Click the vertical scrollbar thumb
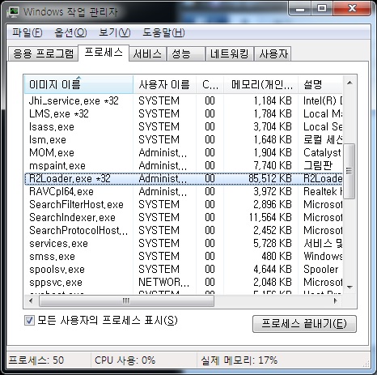 349,171
